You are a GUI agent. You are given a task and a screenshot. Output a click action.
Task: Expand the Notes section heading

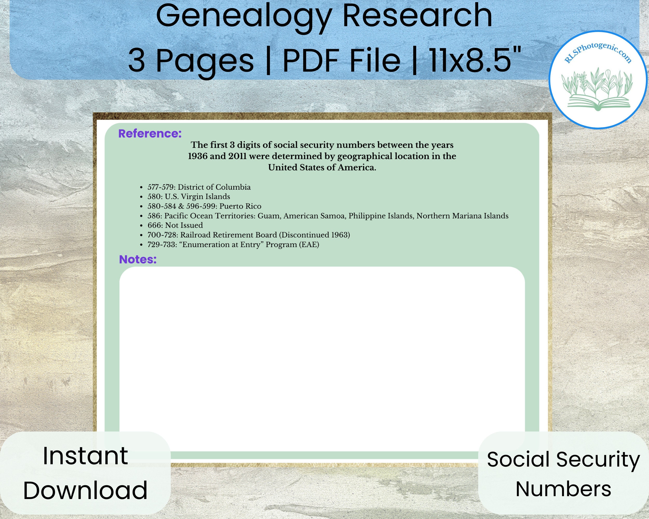(138, 260)
